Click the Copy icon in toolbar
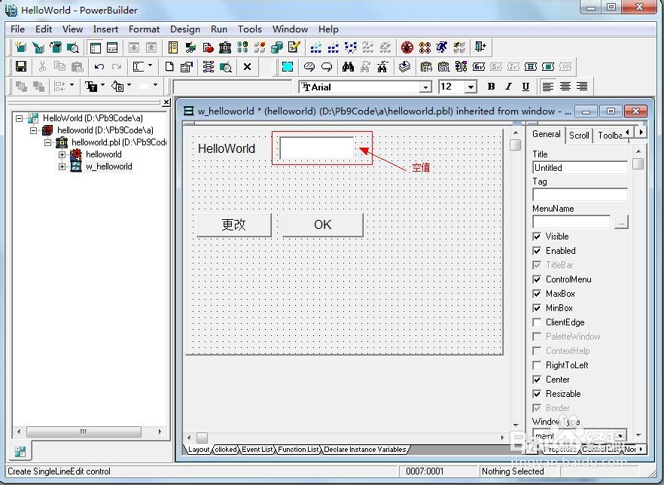Image resolution: width=664 pixels, height=485 pixels. tap(59, 66)
